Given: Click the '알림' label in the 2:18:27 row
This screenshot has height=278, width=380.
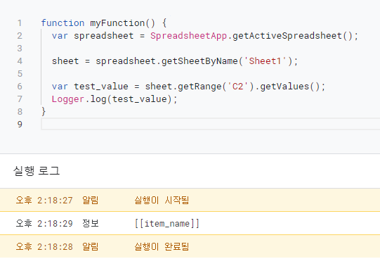Looking at the screenshot, I should (91, 201).
